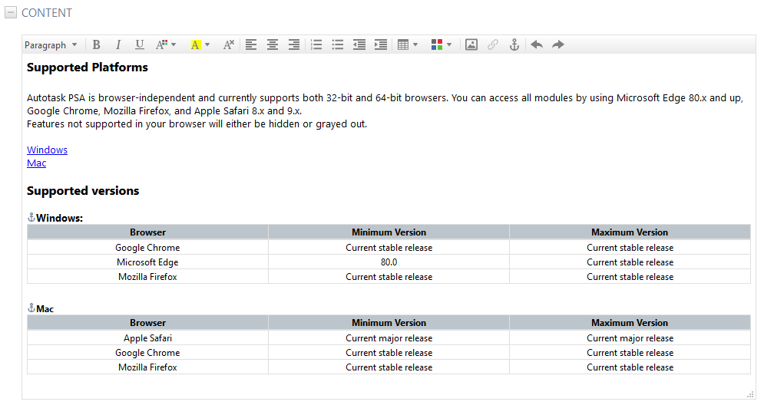Image resolution: width=764 pixels, height=405 pixels.
Task: Click Browser header in Windows table
Action: 147,232
